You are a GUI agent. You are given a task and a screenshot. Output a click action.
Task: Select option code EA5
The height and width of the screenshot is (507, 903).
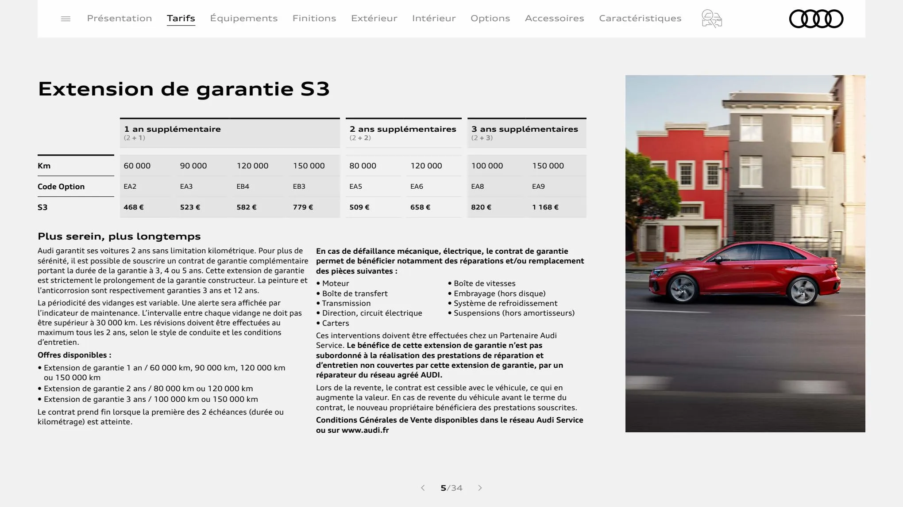[356, 187]
